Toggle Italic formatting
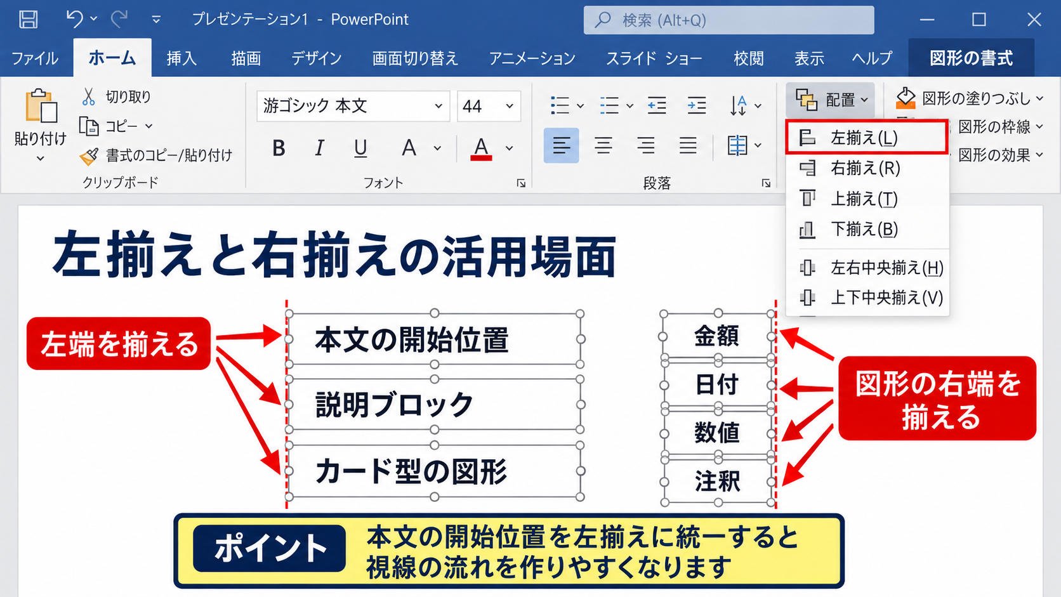 319,148
